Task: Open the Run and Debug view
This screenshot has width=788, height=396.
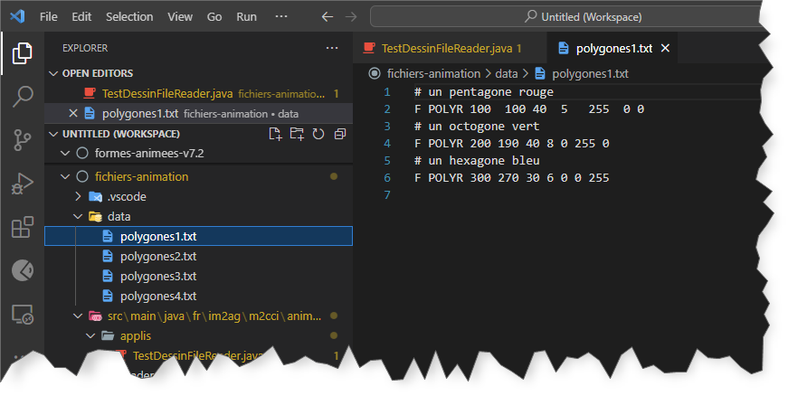Action: coord(23,184)
